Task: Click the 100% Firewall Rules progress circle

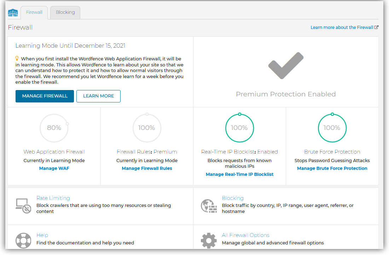Action: click(x=147, y=128)
